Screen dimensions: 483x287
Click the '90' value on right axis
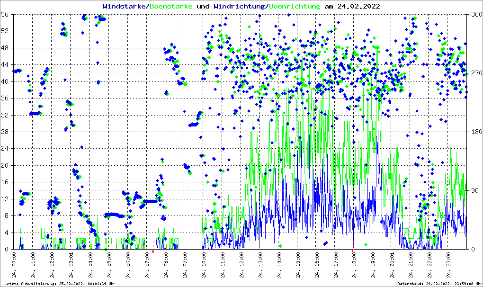click(474, 191)
